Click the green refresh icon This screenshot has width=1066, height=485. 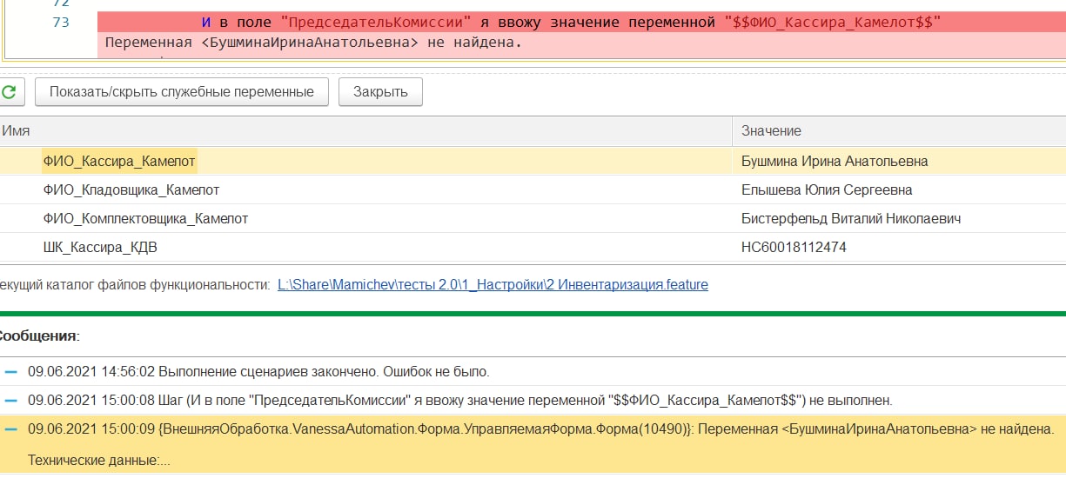pos(9,92)
